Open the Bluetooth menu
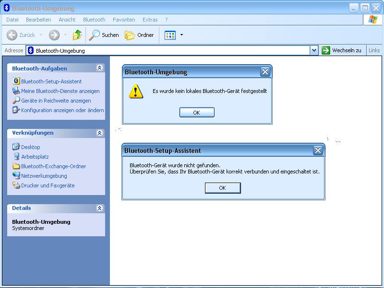The height and width of the screenshot is (288, 384). (x=94, y=20)
